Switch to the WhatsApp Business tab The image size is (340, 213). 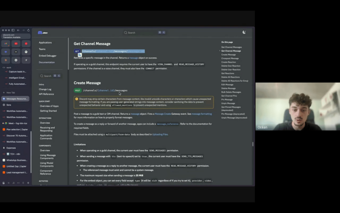(15, 160)
